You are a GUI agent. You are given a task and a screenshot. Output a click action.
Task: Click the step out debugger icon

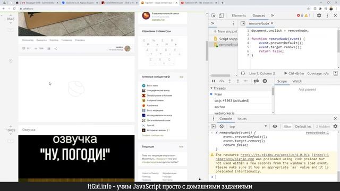click(237, 81)
